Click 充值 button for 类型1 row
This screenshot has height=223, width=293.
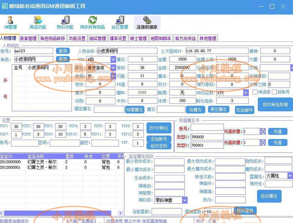point(278,132)
